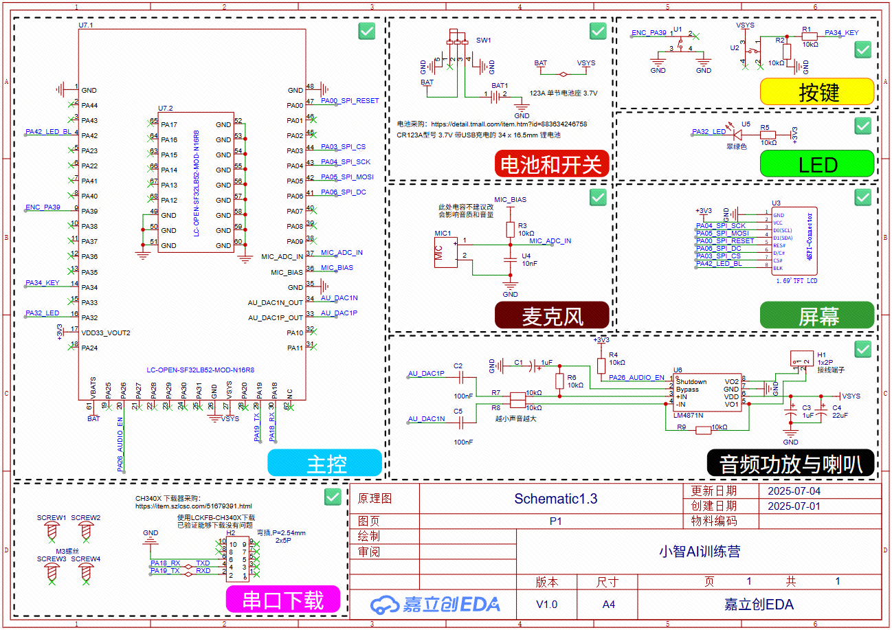
Task: Select the magenta 串口下载 label
Action: [283, 600]
